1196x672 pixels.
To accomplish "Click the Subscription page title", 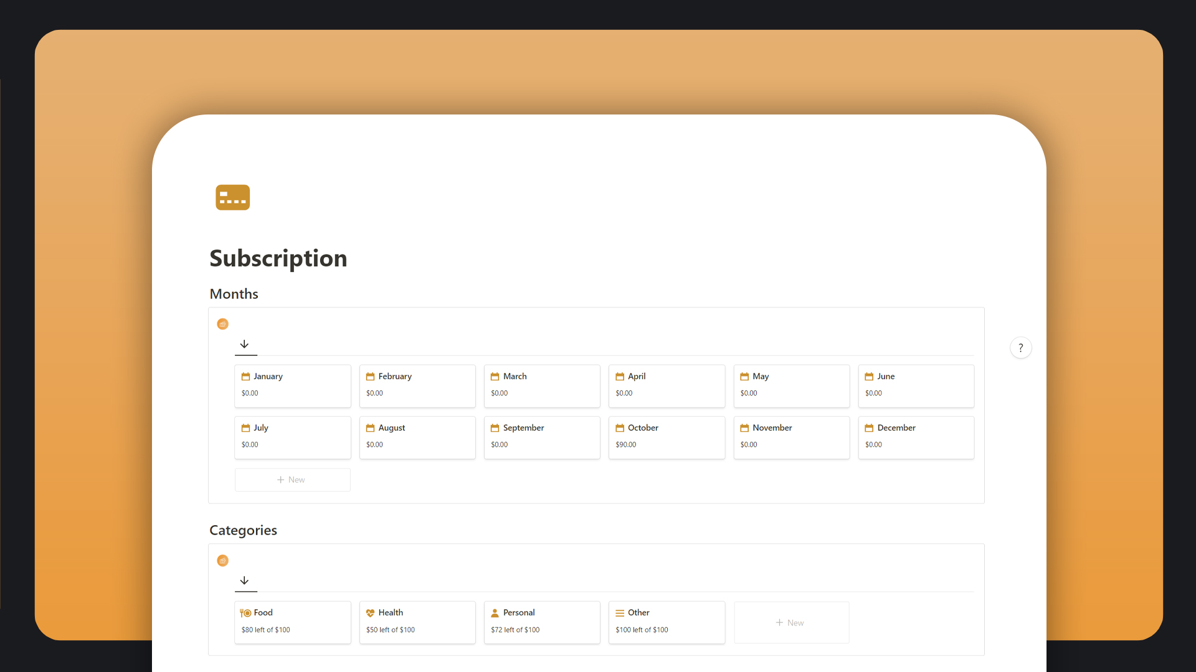I will click(x=278, y=258).
